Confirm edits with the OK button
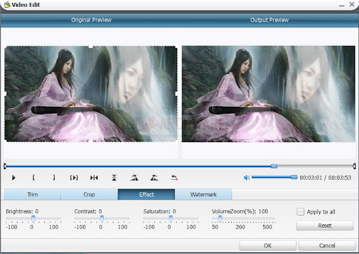 (268, 246)
